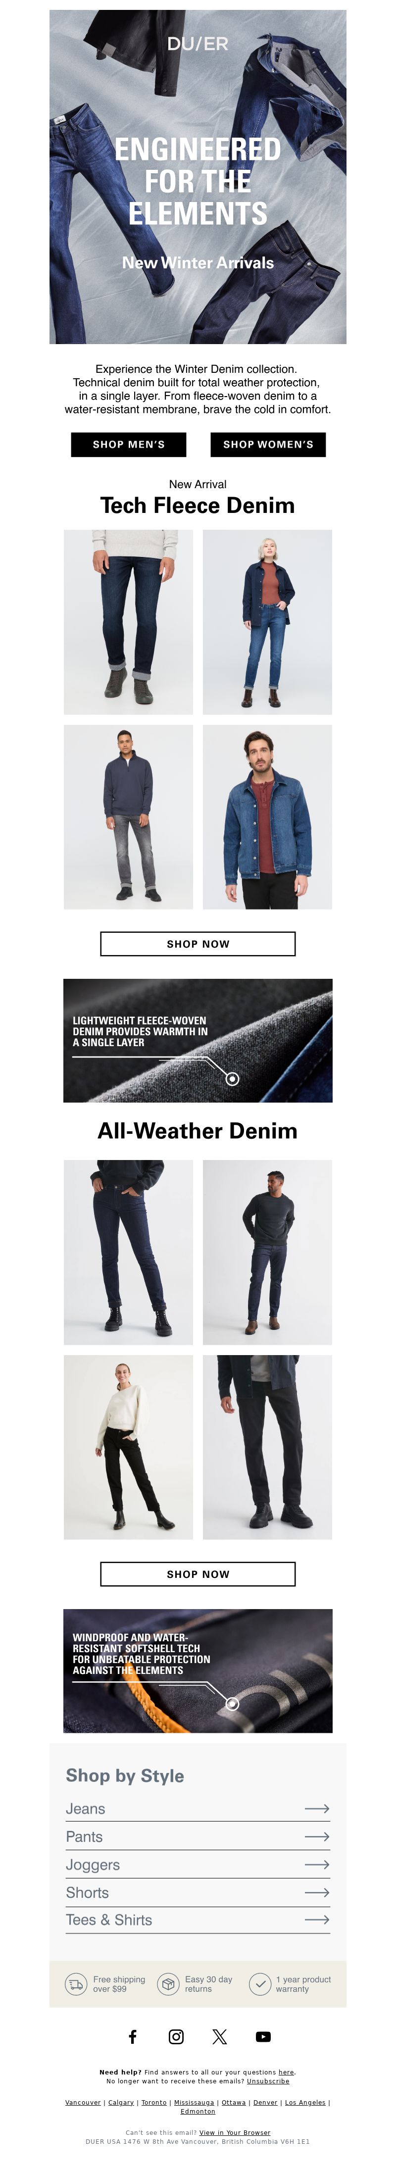Open the YouTube icon link
The height and width of the screenshot is (2173, 396).
click(x=264, y=2036)
